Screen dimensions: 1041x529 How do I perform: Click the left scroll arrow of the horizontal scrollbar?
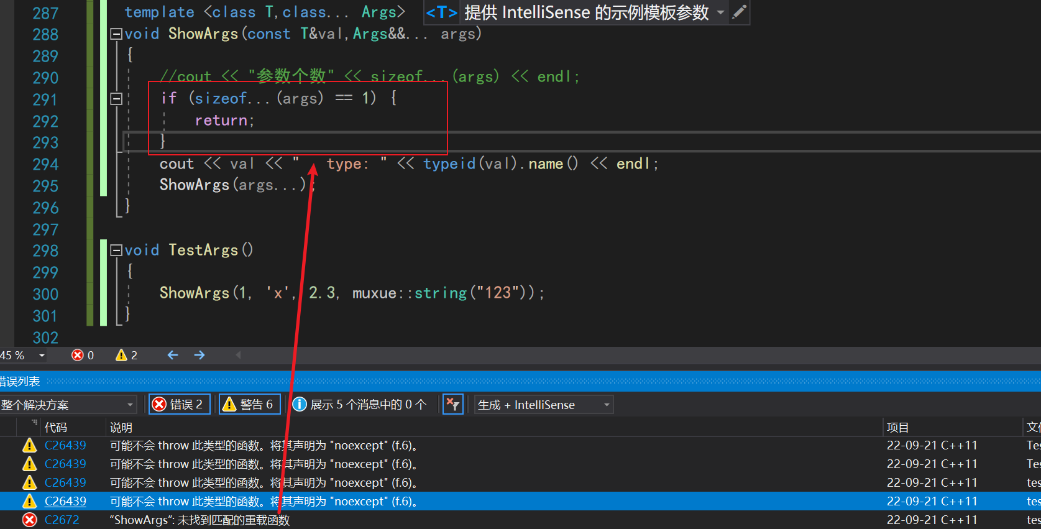[238, 355]
